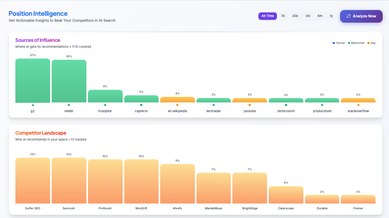Click the green dot under reddit
Screen dimensions: 389x218
(69, 105)
